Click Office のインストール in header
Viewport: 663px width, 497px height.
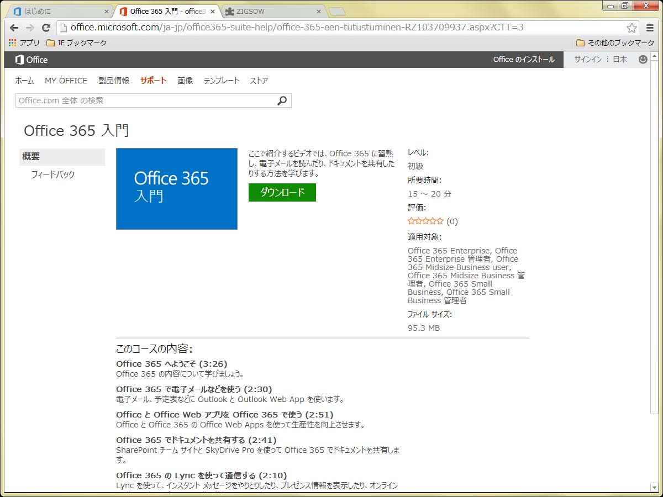click(524, 60)
